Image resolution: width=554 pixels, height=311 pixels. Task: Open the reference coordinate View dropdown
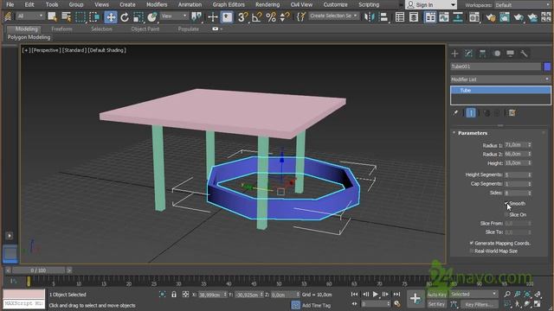click(x=174, y=16)
